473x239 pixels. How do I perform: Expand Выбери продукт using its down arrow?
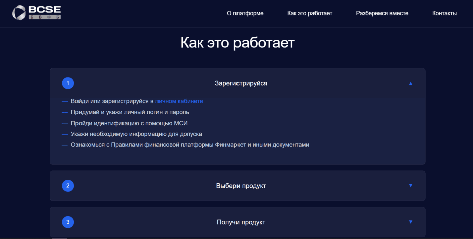(x=410, y=186)
